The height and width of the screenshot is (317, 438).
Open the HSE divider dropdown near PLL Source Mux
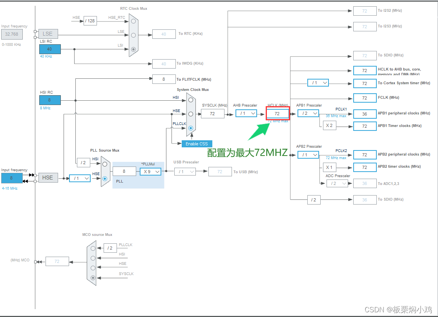pyautogui.click(x=80, y=178)
